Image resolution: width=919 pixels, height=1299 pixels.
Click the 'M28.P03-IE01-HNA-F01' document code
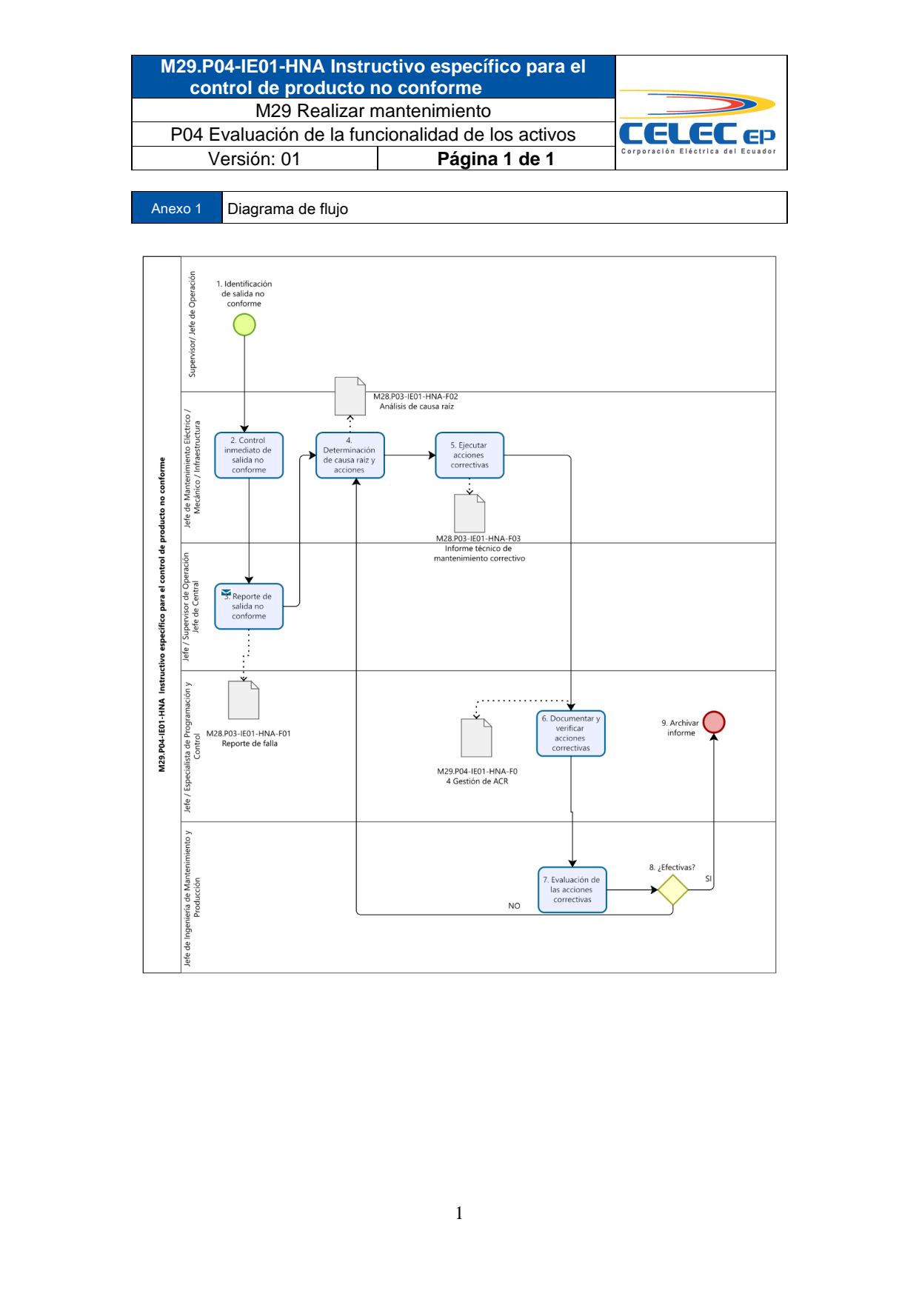click(x=249, y=733)
